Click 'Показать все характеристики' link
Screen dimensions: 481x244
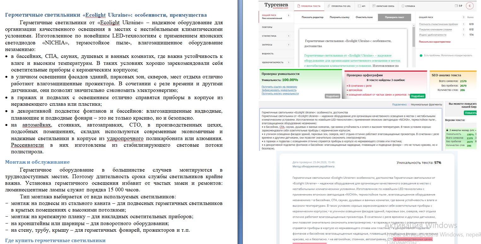click(x=434, y=42)
